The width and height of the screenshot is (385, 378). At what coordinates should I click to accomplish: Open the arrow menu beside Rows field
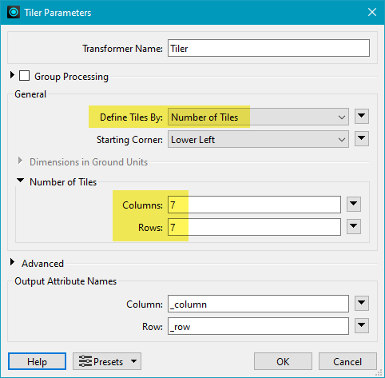tap(354, 227)
